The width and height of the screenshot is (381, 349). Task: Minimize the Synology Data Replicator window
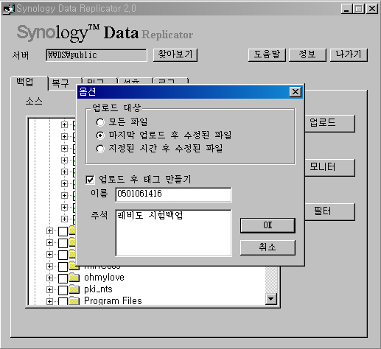point(346,9)
